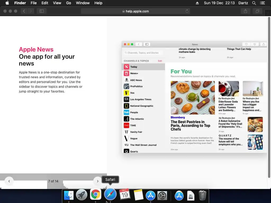
Task: Open the Go menu
Action: click(69, 3)
